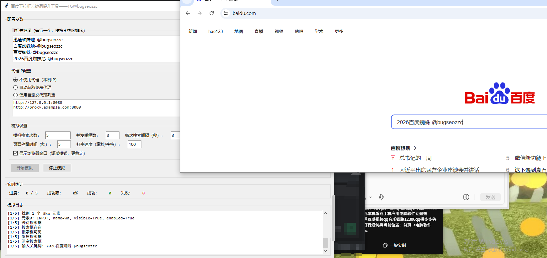Click log line 等待搜索框
The image size is (547, 258).
[x=25, y=223]
